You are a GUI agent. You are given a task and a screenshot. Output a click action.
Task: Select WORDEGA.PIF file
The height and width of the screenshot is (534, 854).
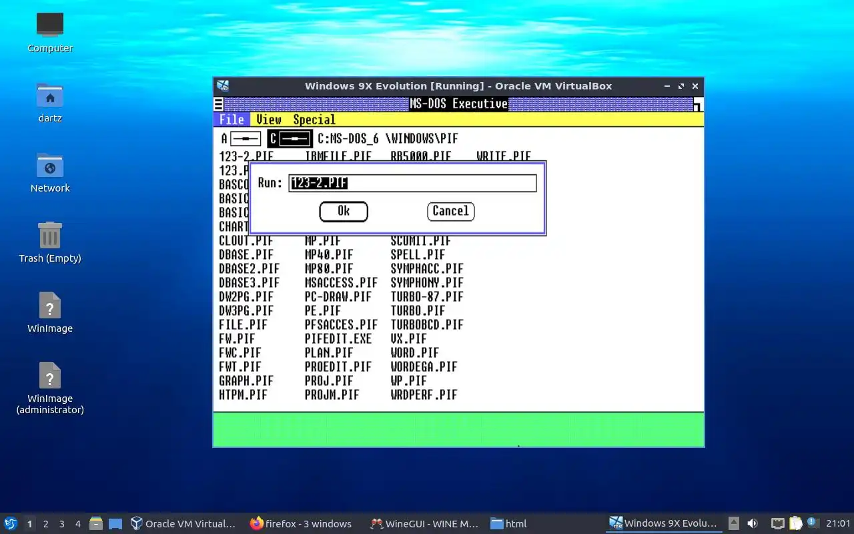pyautogui.click(x=424, y=366)
